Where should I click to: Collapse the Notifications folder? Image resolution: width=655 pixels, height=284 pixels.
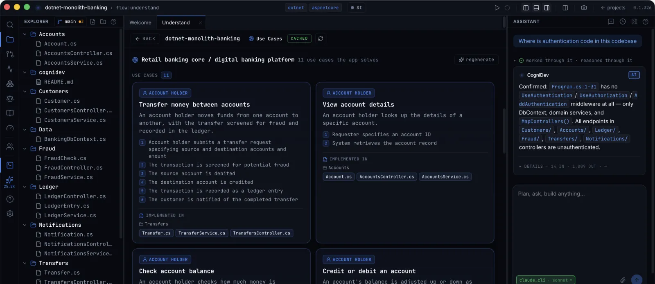click(25, 225)
